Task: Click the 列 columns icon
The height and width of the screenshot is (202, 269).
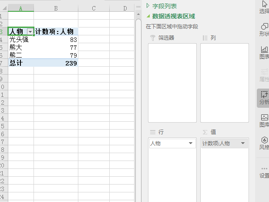Action: click(205, 38)
